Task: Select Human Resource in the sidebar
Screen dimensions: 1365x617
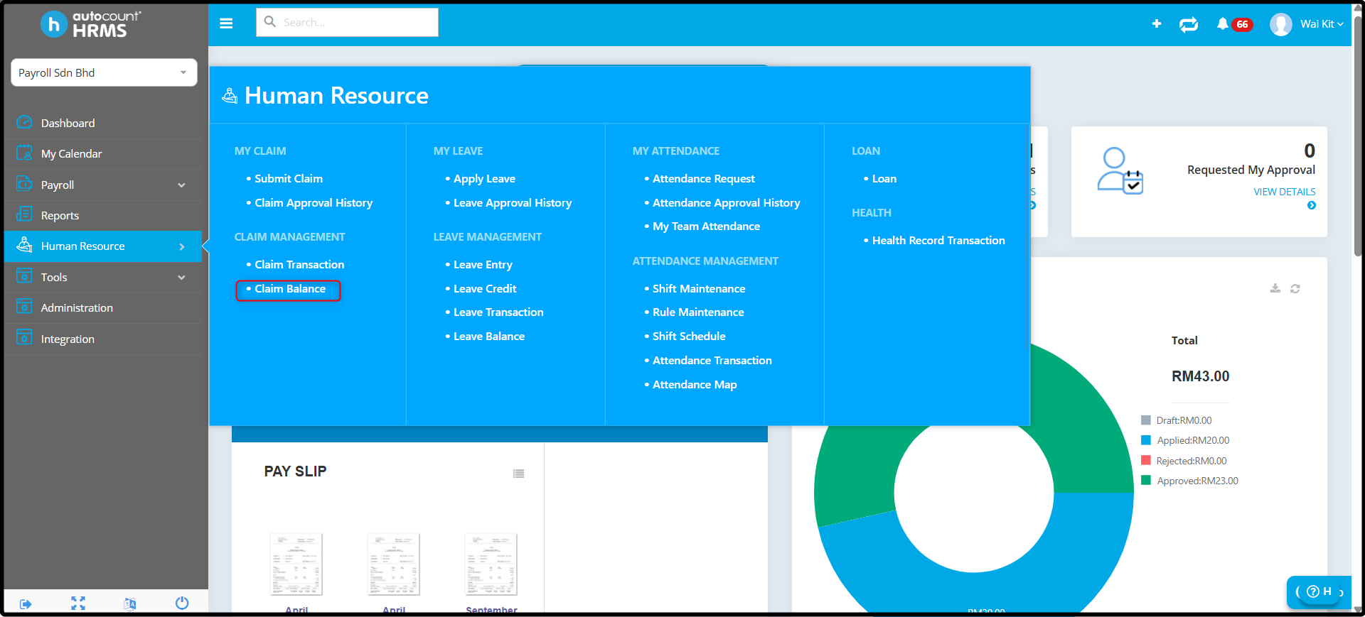Action: tap(103, 246)
